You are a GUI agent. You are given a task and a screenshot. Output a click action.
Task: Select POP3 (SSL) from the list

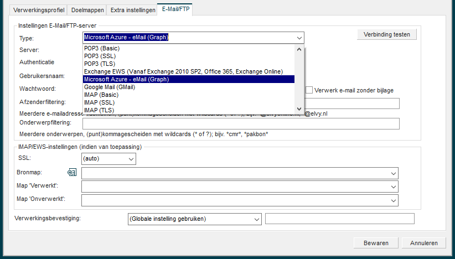100,56
